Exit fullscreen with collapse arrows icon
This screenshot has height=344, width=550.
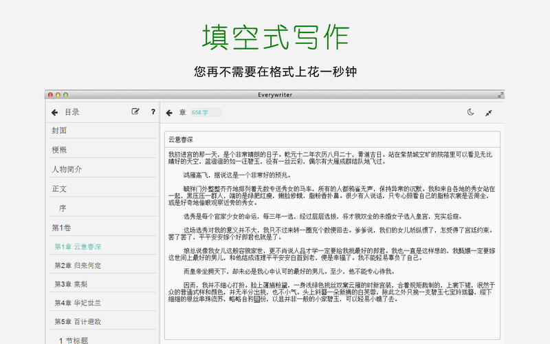point(489,113)
